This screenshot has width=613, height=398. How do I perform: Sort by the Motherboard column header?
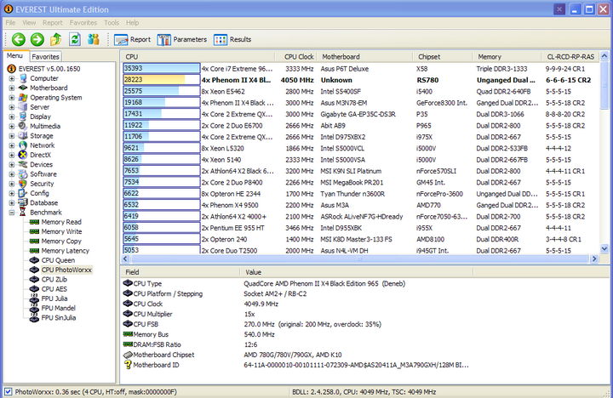click(364, 57)
